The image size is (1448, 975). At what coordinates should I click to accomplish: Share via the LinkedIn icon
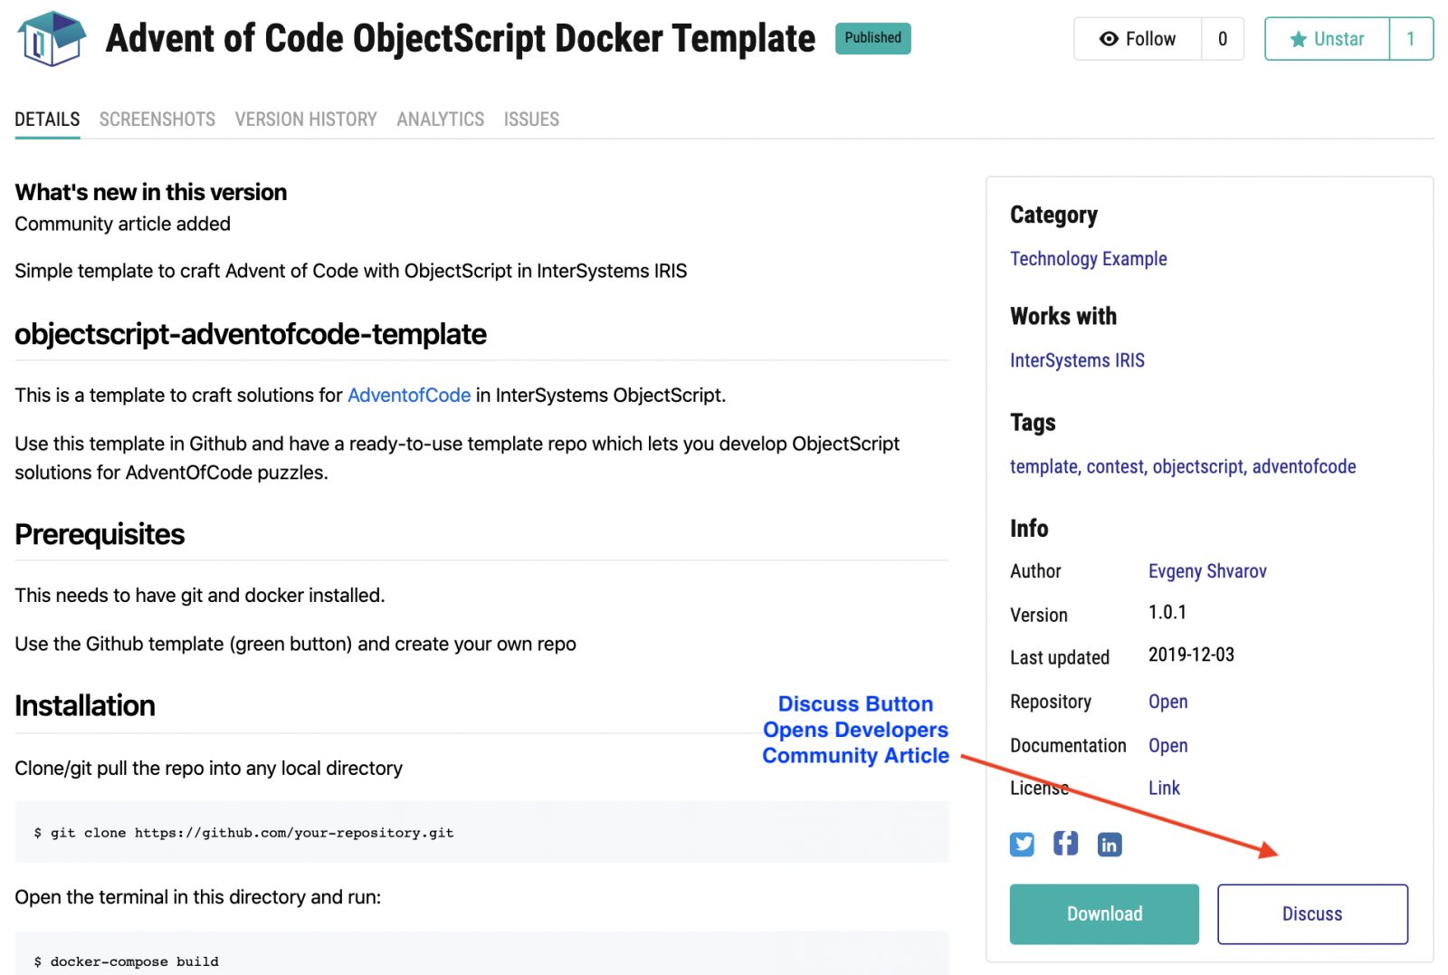point(1110,844)
